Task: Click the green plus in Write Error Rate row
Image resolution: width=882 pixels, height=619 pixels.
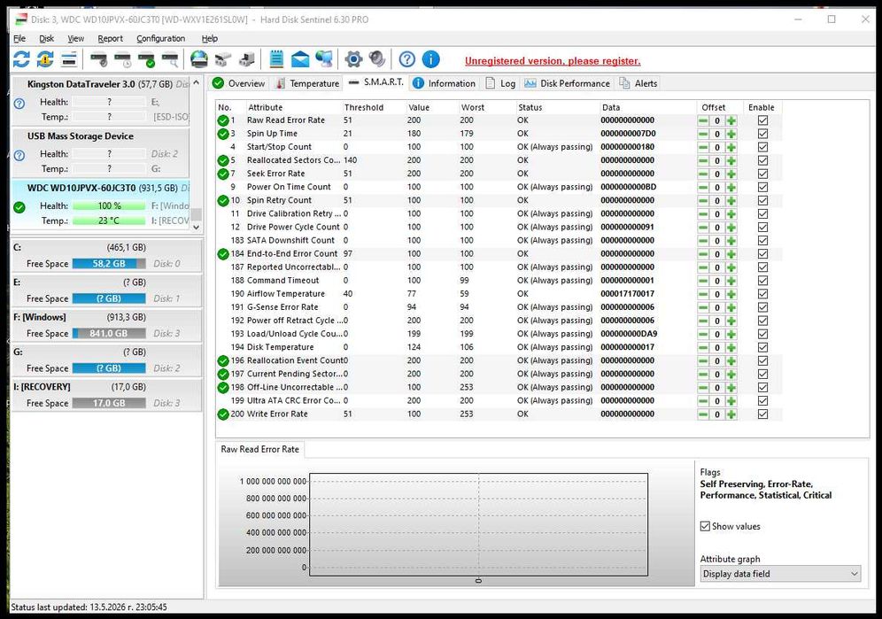Action: pyautogui.click(x=731, y=414)
